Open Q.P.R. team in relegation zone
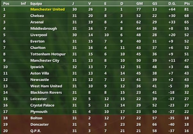 [36, 131]
